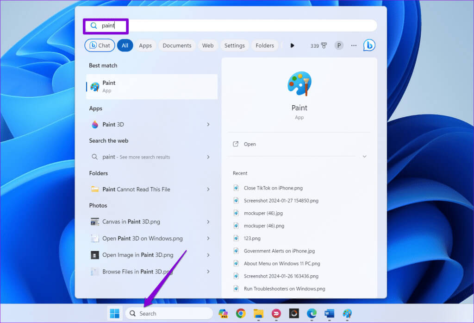Click thumbnail of 'Open Image in Paint 3D.png'

(95, 255)
